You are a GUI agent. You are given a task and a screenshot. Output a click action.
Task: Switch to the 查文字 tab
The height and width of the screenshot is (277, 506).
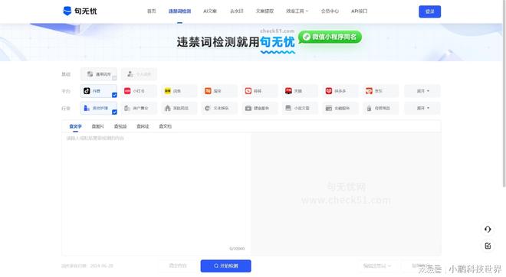[75, 126]
